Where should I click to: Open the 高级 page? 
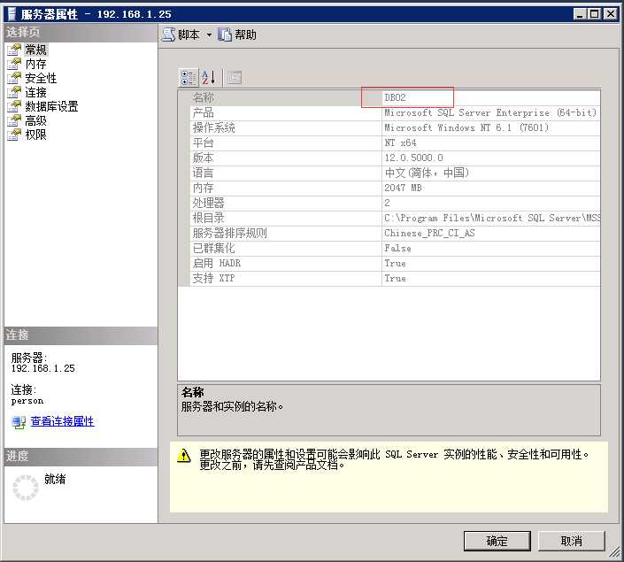coord(35,120)
